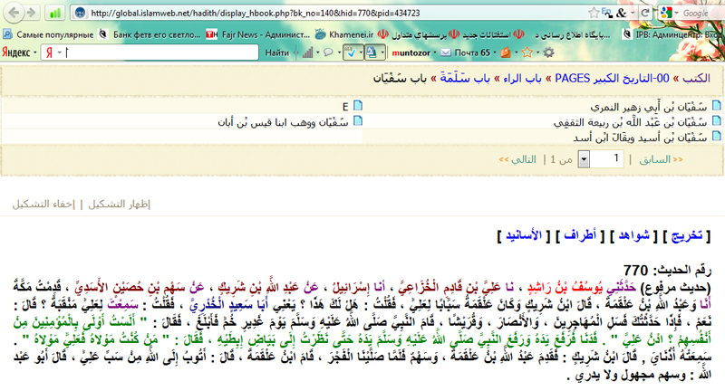
Task: Expand the arrow next to Почта 65
Action: coord(494,52)
